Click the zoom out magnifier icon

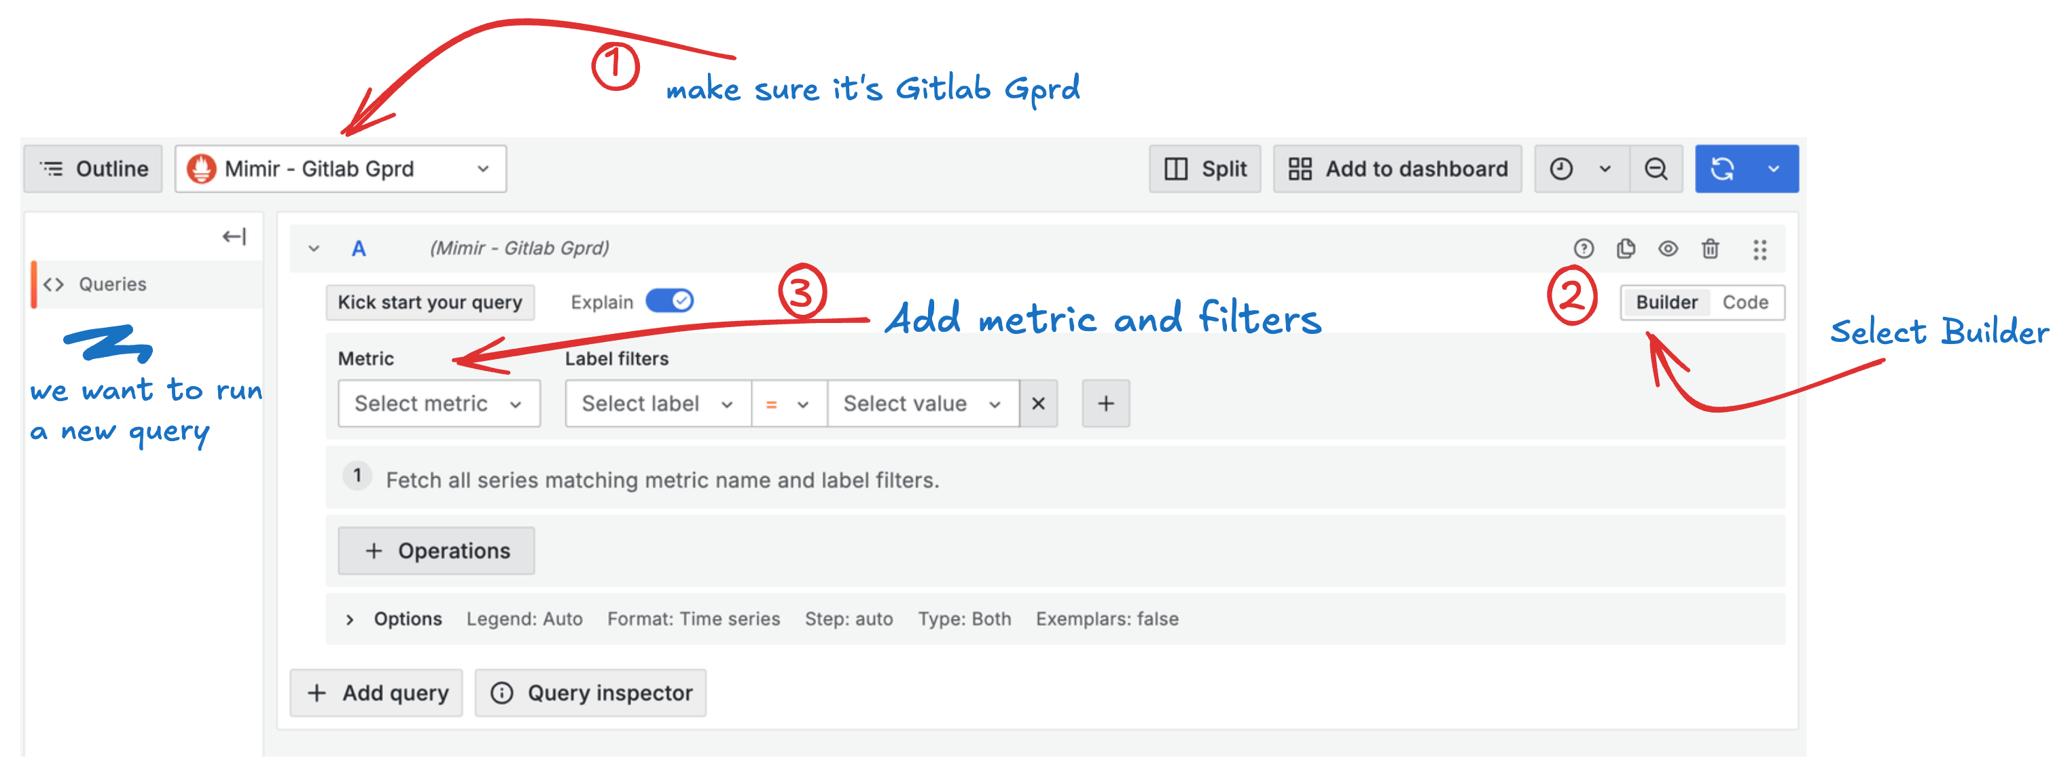point(1656,168)
